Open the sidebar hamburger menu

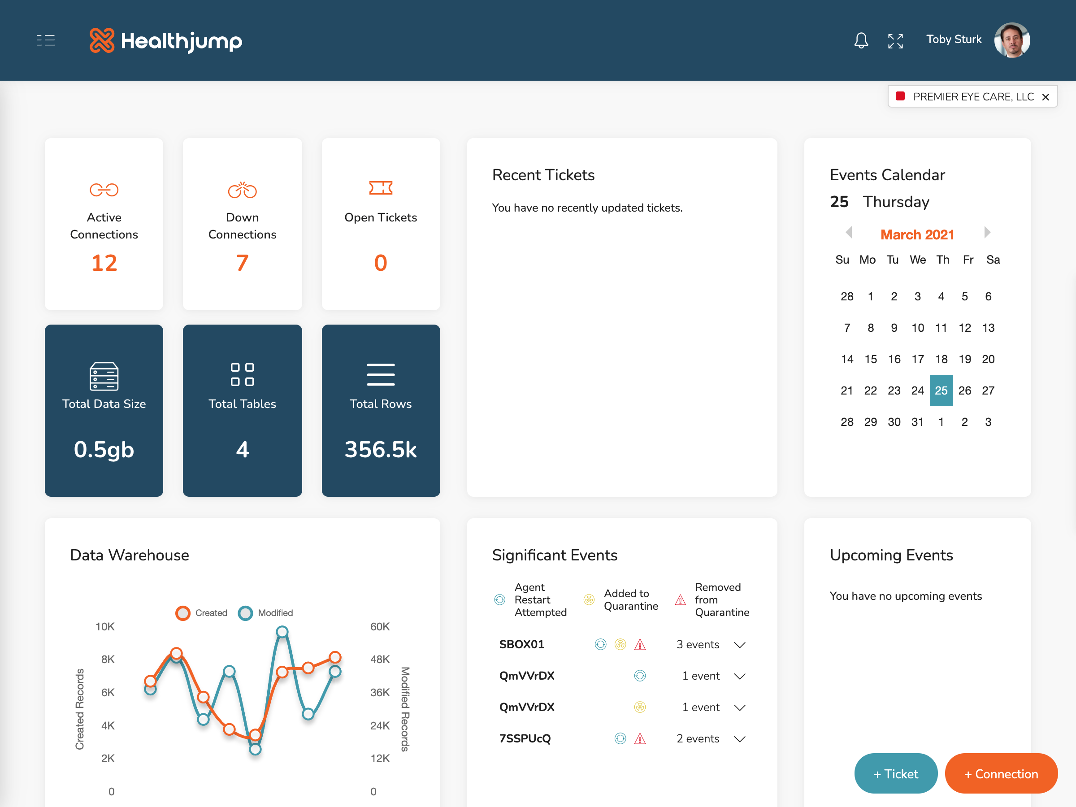coord(45,40)
